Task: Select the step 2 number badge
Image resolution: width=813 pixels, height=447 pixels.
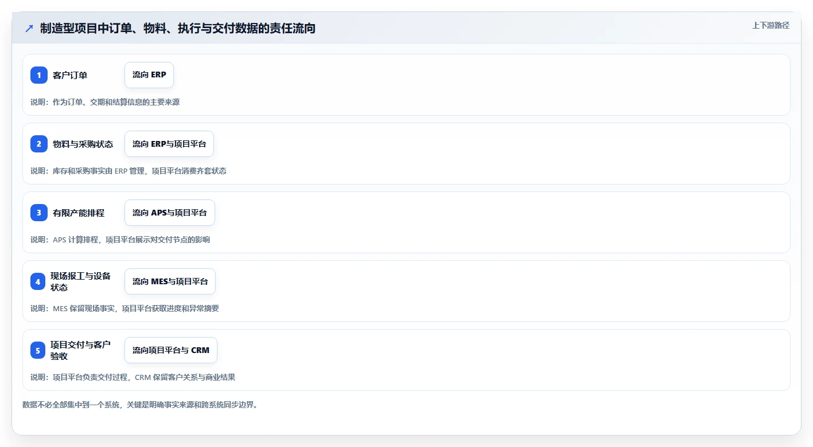Action: point(39,144)
